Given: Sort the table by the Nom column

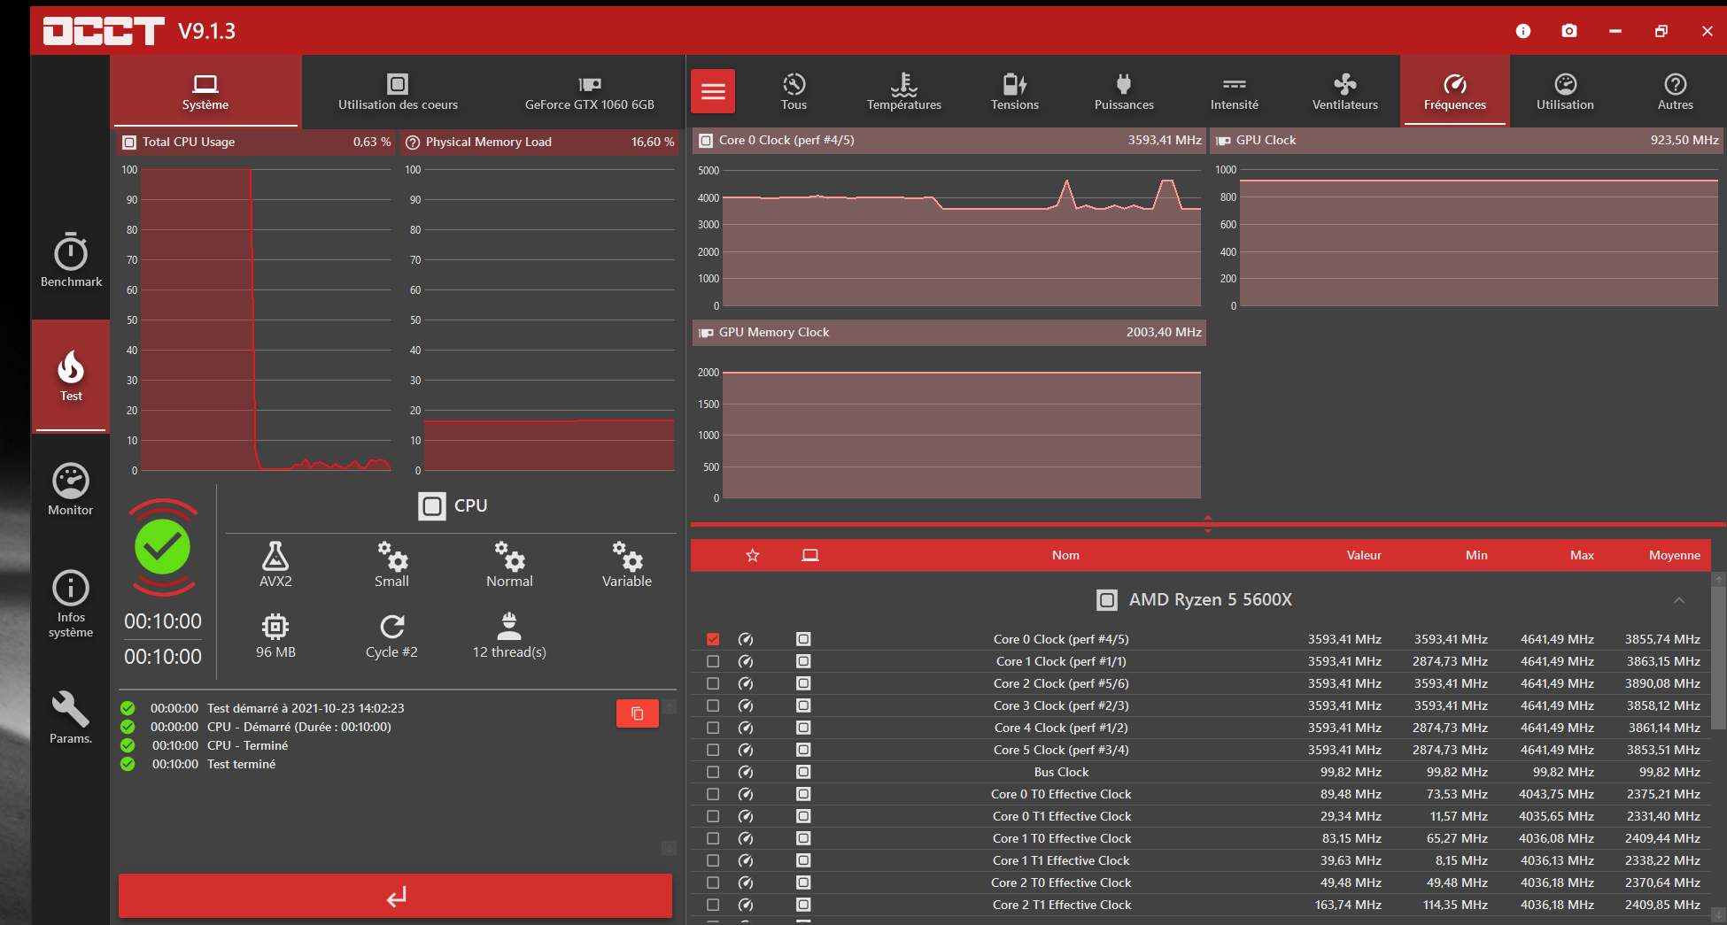Looking at the screenshot, I should [1065, 556].
